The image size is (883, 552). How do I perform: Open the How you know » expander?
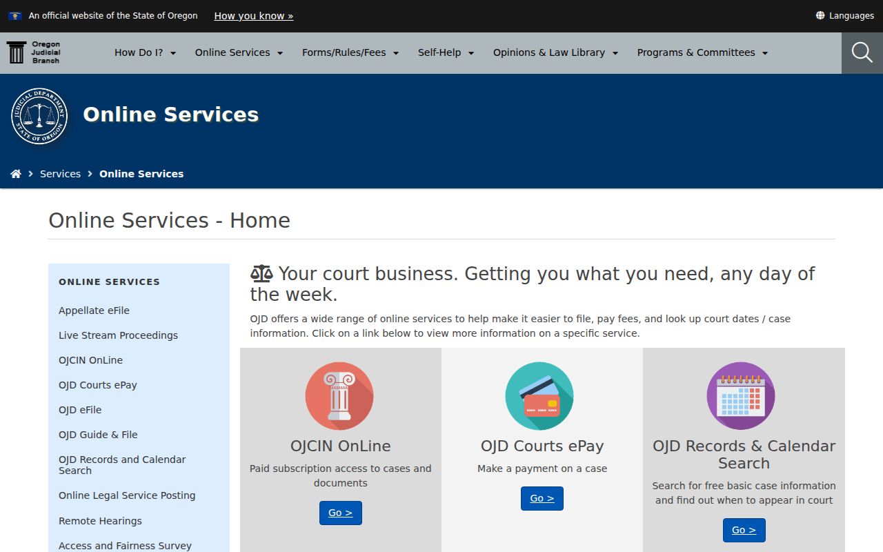click(x=254, y=15)
